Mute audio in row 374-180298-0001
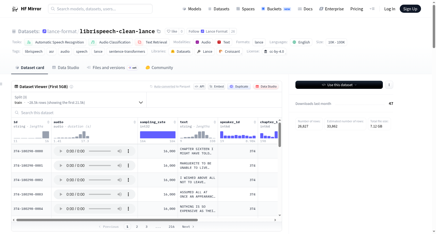 [x=120, y=166]
